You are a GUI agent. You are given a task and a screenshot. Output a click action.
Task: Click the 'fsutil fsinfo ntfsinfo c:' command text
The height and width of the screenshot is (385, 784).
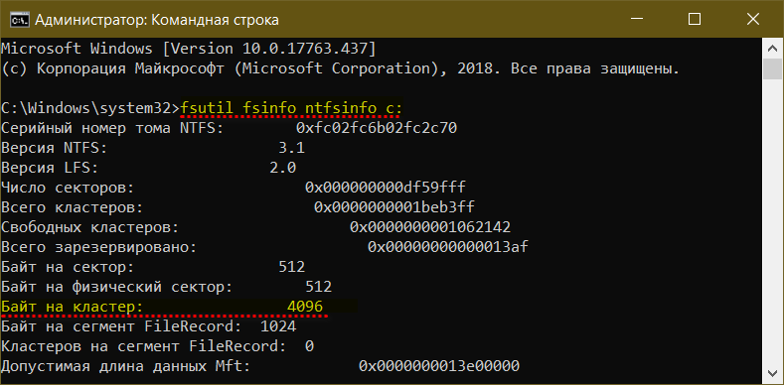click(291, 108)
